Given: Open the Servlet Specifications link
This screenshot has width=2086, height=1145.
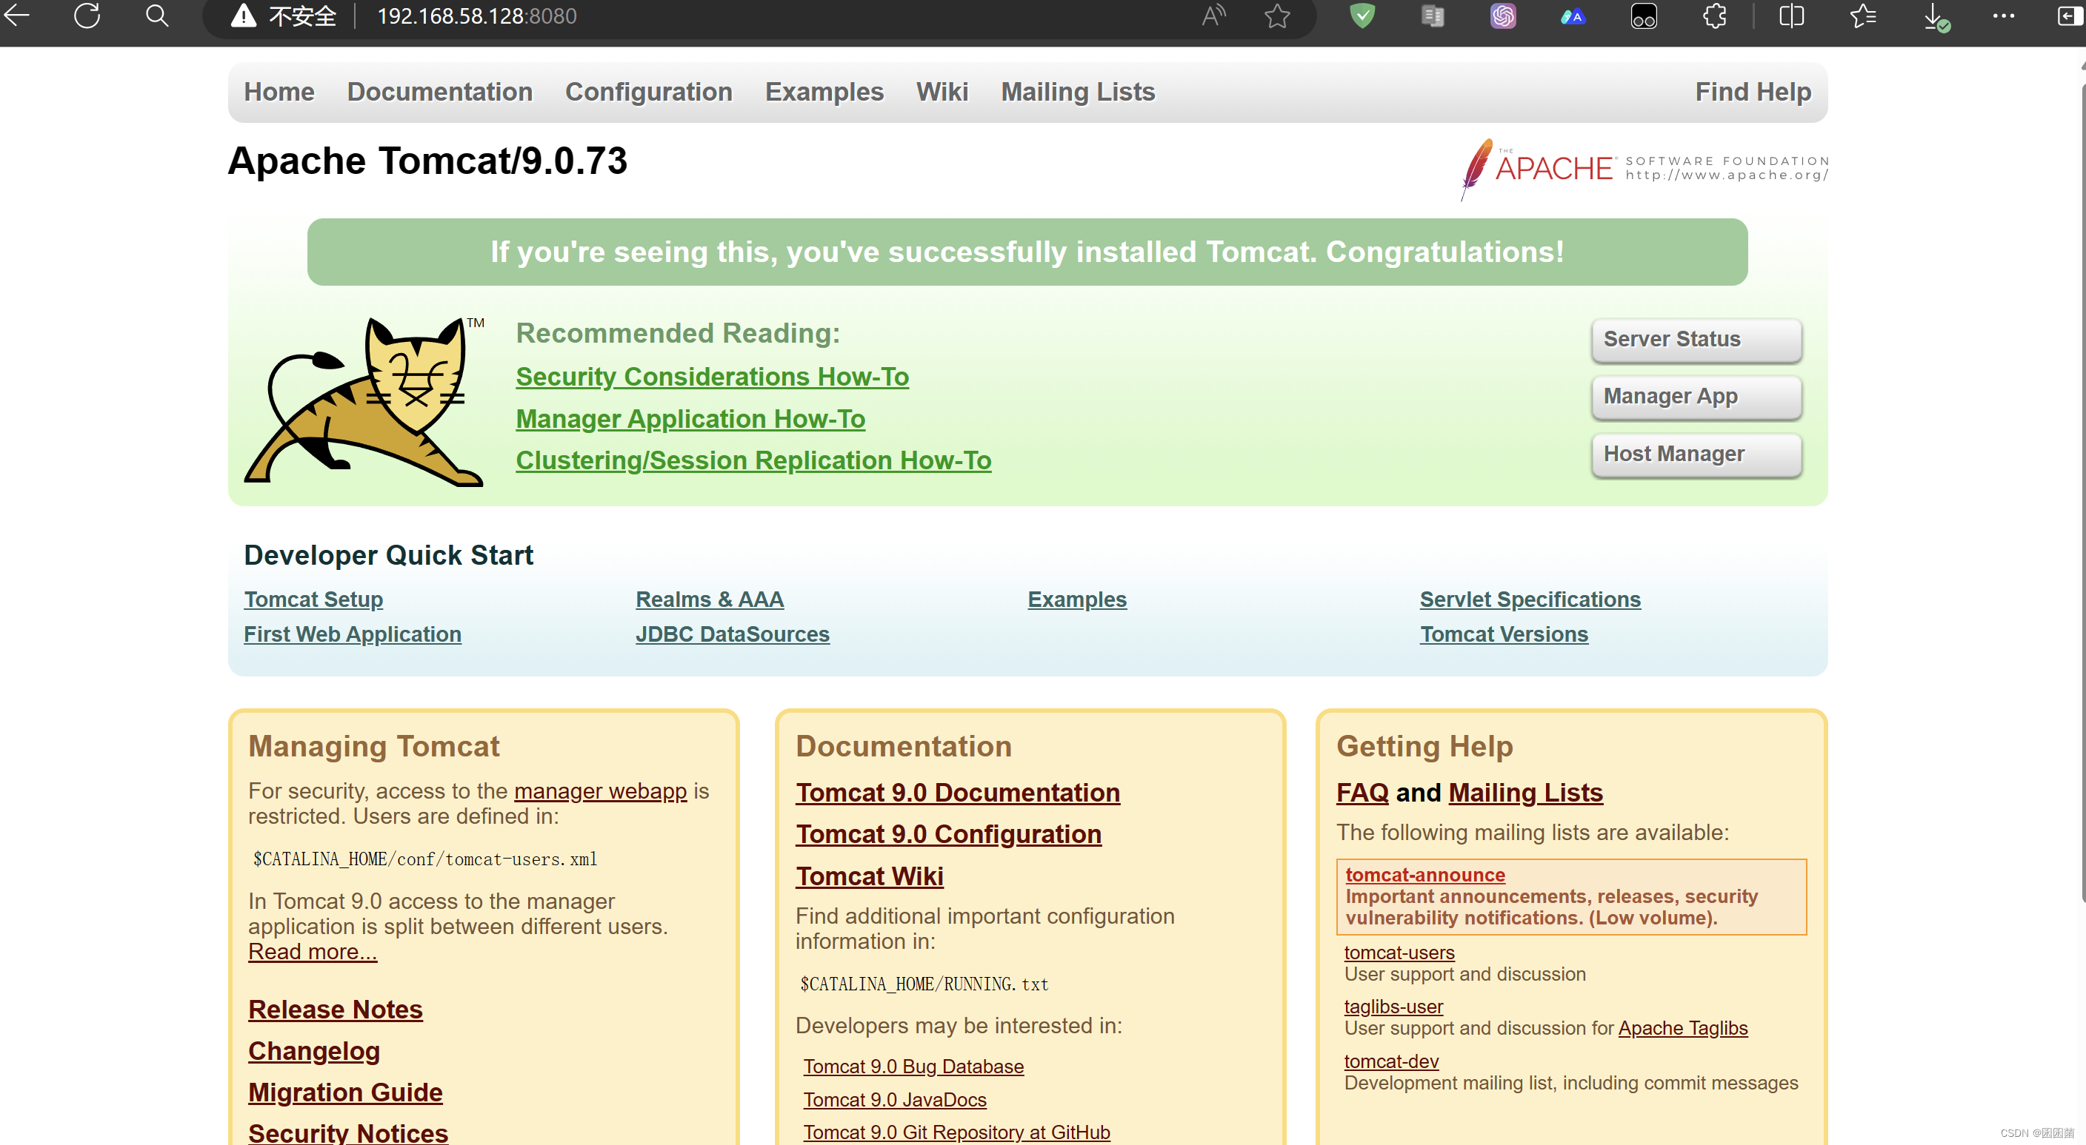Looking at the screenshot, I should pyautogui.click(x=1530, y=599).
